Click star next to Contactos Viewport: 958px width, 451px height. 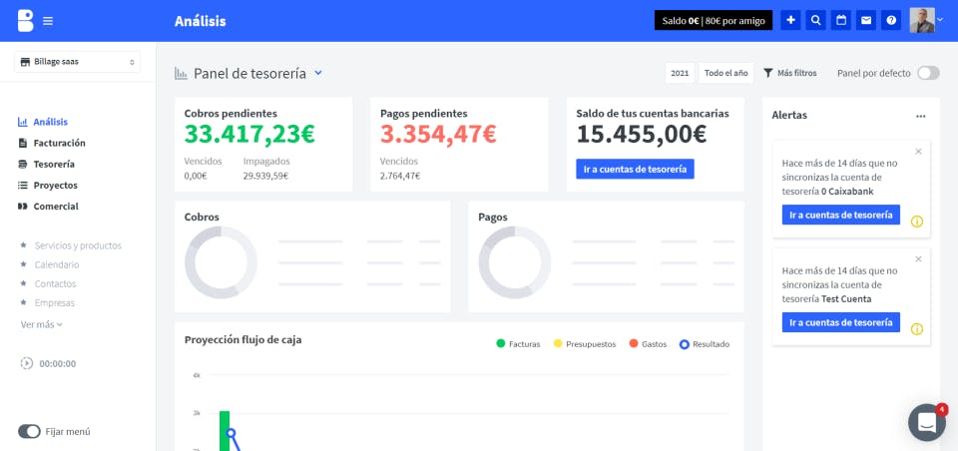tap(23, 283)
